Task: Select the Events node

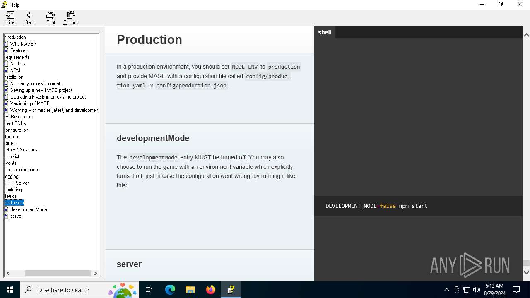Action: click(x=10, y=163)
